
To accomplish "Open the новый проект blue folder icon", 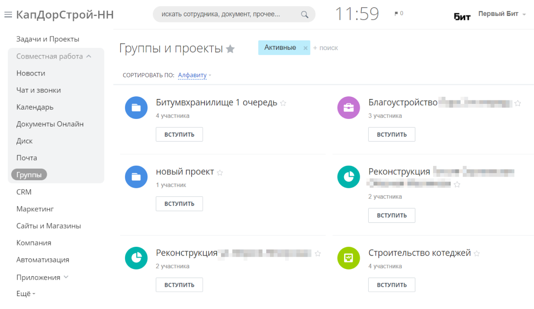I will (x=136, y=177).
